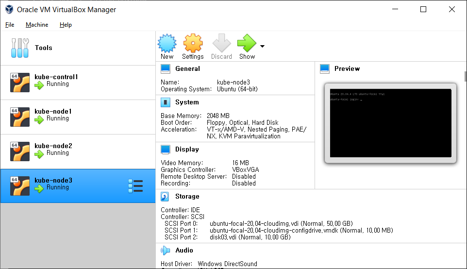
Task: Click the Audio section speaker icon
Action: click(166, 251)
